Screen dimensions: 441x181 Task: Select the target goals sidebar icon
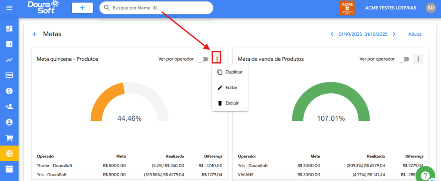9,153
